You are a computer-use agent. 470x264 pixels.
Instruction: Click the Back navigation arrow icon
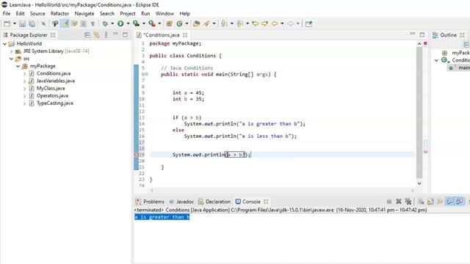(x=274, y=23)
